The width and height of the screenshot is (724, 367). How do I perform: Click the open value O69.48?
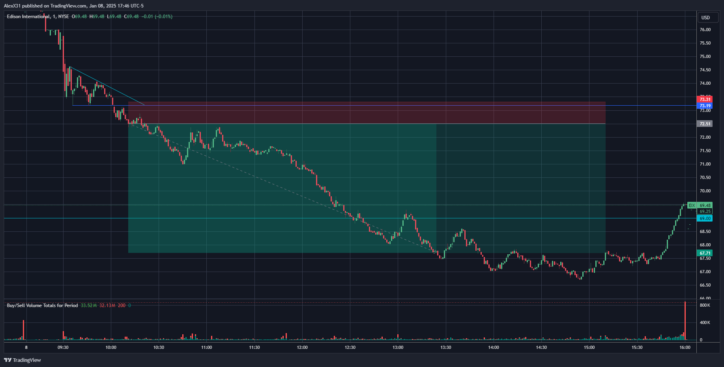click(x=79, y=17)
